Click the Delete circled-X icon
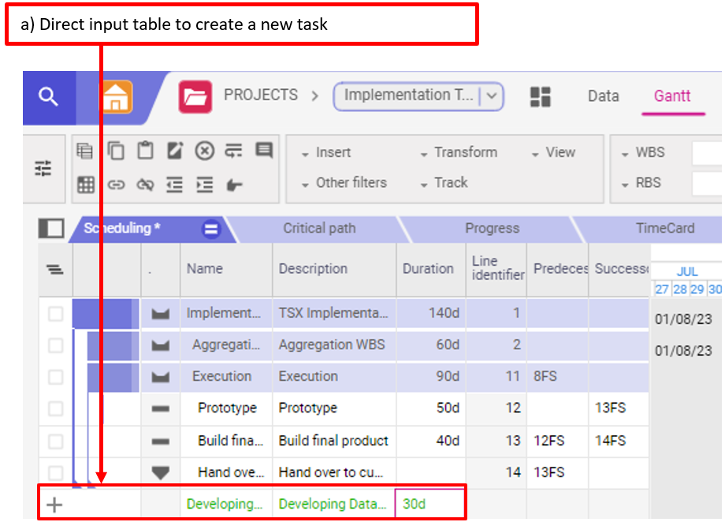 point(204,151)
